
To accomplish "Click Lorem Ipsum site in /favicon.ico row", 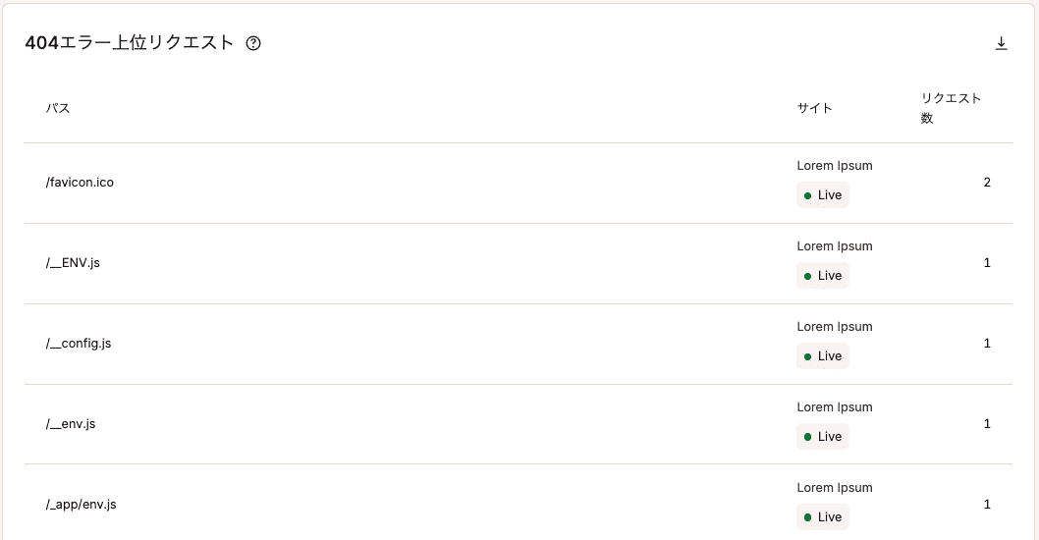I will coord(834,166).
